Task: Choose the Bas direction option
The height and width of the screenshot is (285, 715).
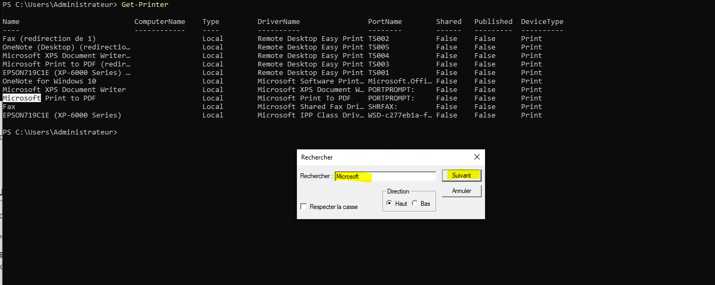Action: tap(415, 203)
